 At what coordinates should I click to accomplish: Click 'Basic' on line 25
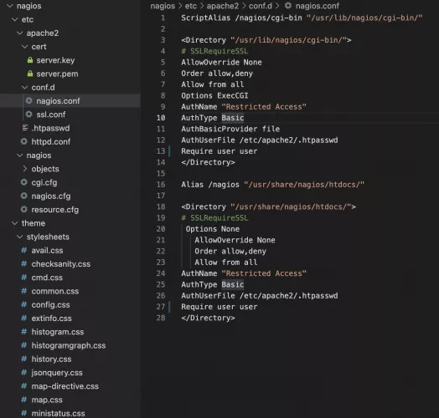click(x=233, y=284)
